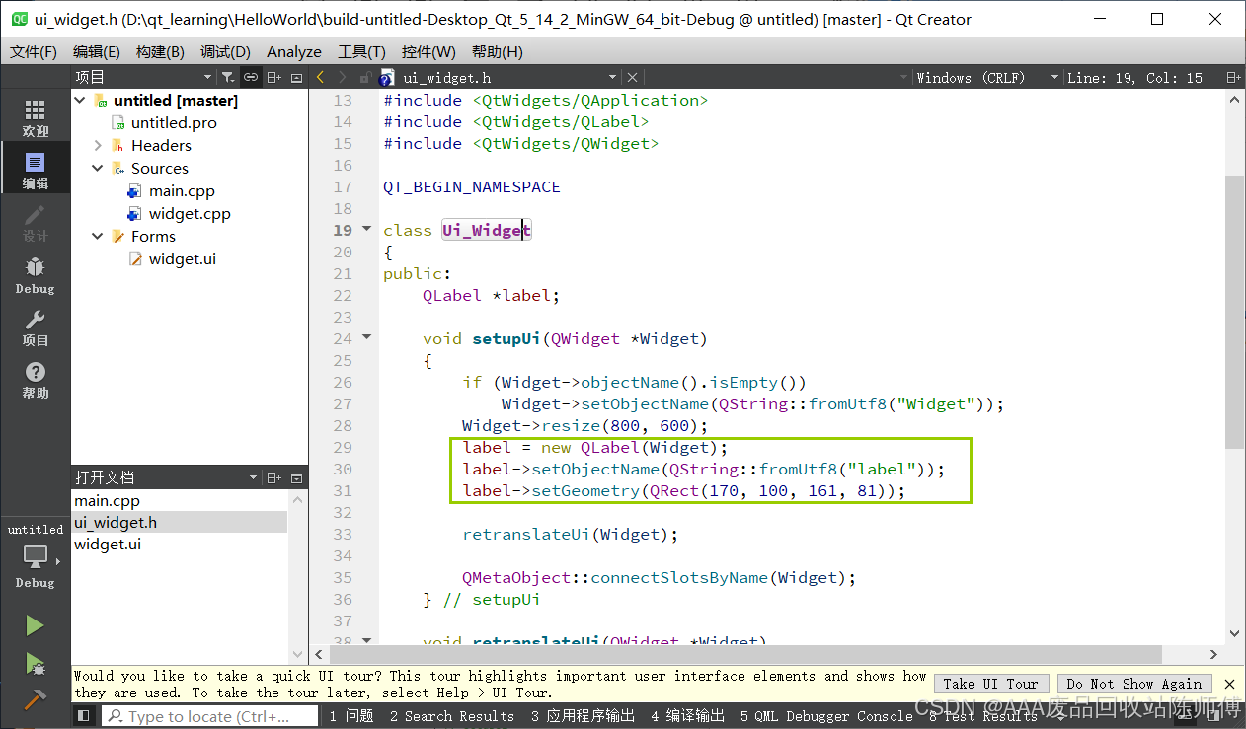Open the 2 Search Results pane
The image size is (1246, 729).
[x=452, y=716]
